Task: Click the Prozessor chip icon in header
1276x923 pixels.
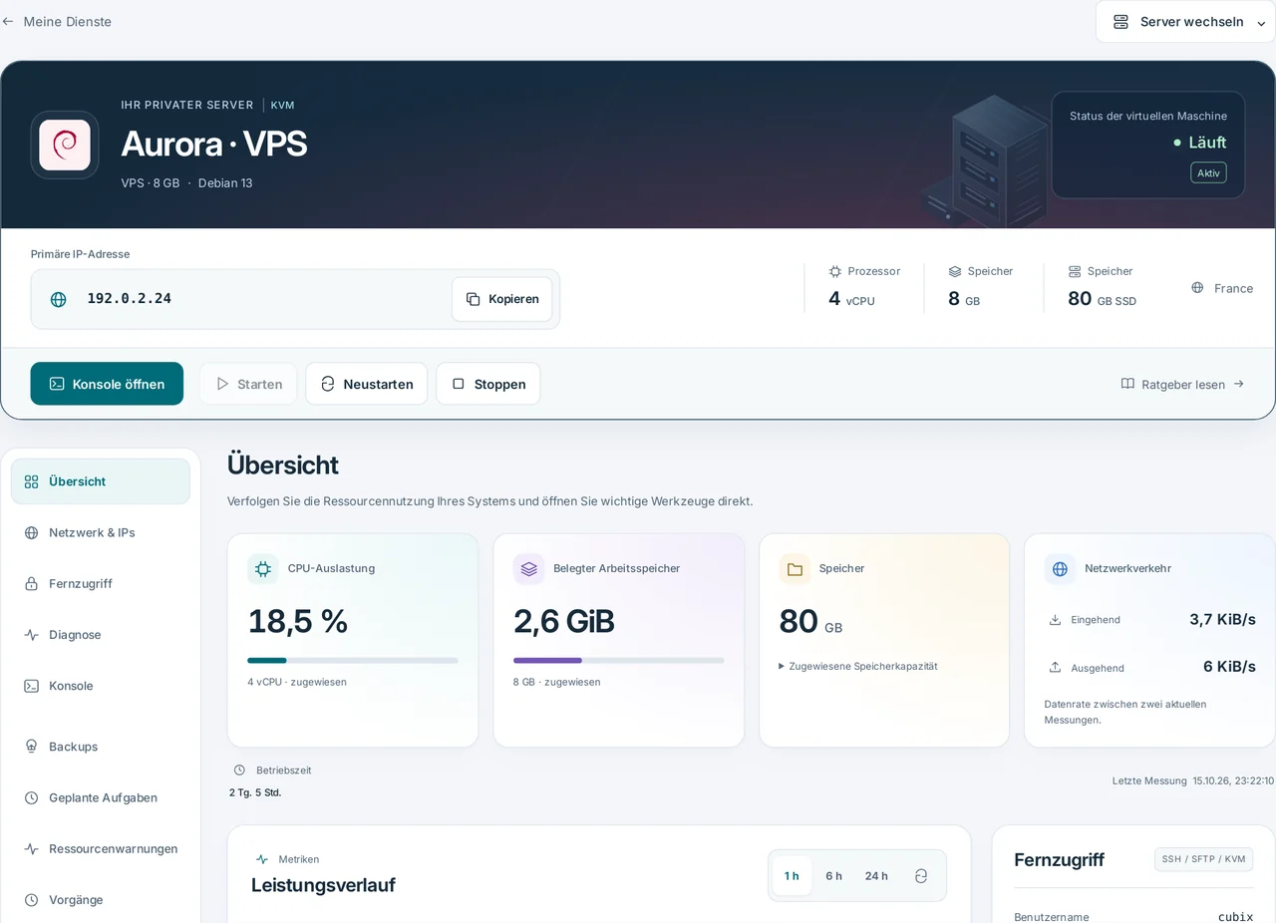Action: [x=835, y=271]
